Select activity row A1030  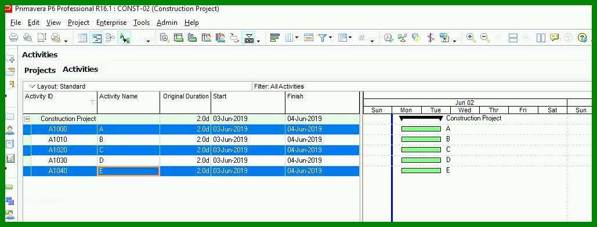pyautogui.click(x=191, y=160)
